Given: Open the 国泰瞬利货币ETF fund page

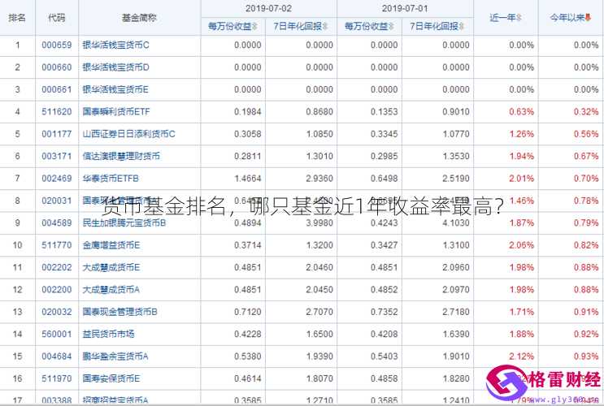Looking at the screenshot, I should [x=116, y=112].
